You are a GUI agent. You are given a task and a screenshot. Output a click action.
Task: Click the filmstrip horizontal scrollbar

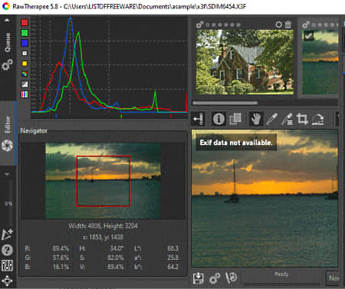coord(225,103)
